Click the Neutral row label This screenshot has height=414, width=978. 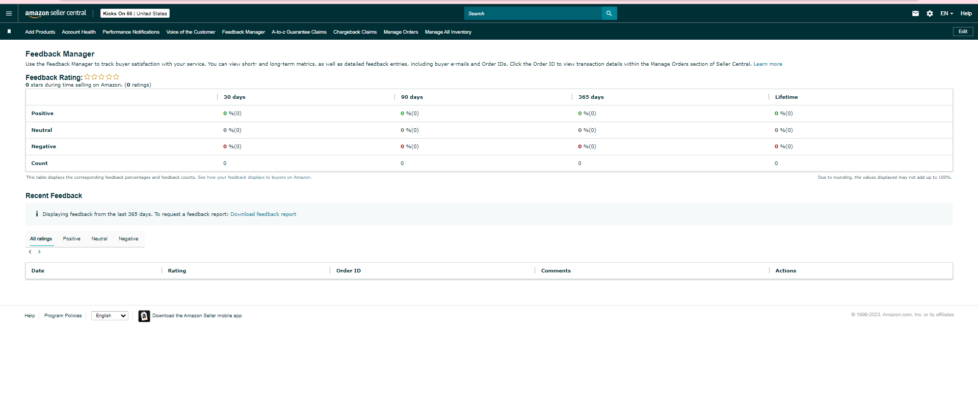42,130
